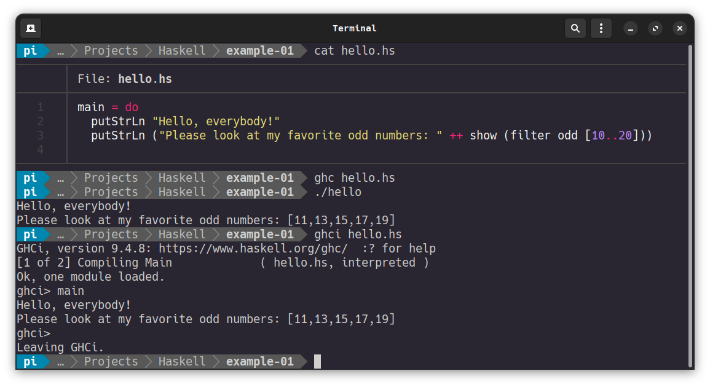Open a new terminal tab

coord(31,28)
